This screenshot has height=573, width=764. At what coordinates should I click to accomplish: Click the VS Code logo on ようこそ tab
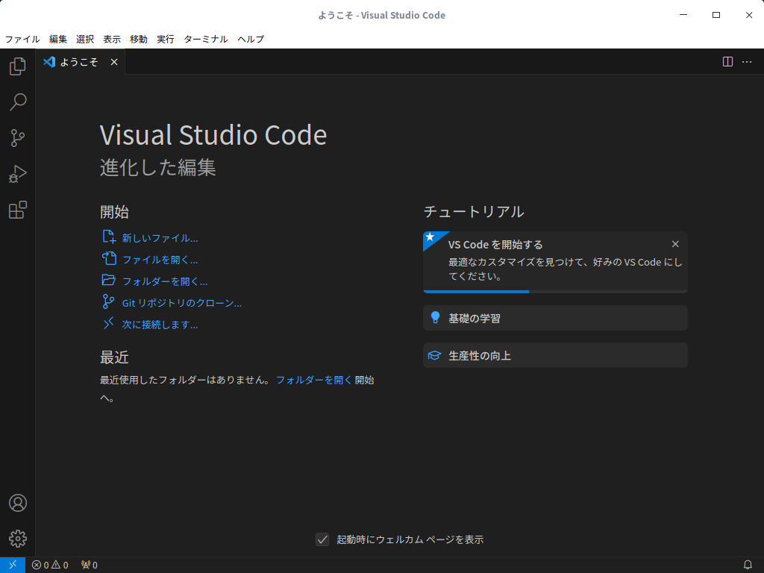(48, 62)
